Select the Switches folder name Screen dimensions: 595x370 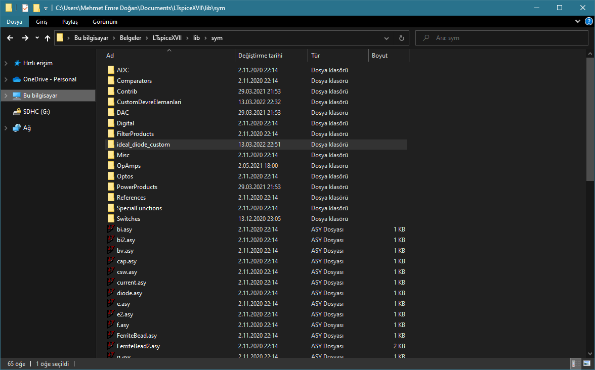point(129,219)
